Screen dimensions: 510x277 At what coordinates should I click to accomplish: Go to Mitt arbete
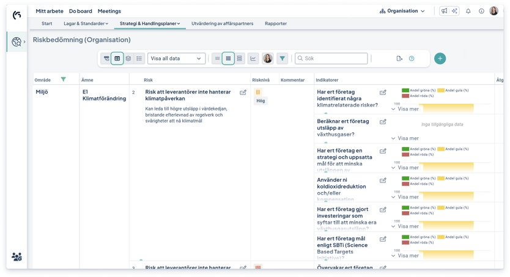[50, 11]
